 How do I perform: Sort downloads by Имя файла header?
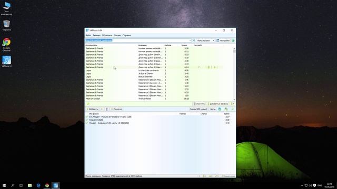(x=94, y=114)
